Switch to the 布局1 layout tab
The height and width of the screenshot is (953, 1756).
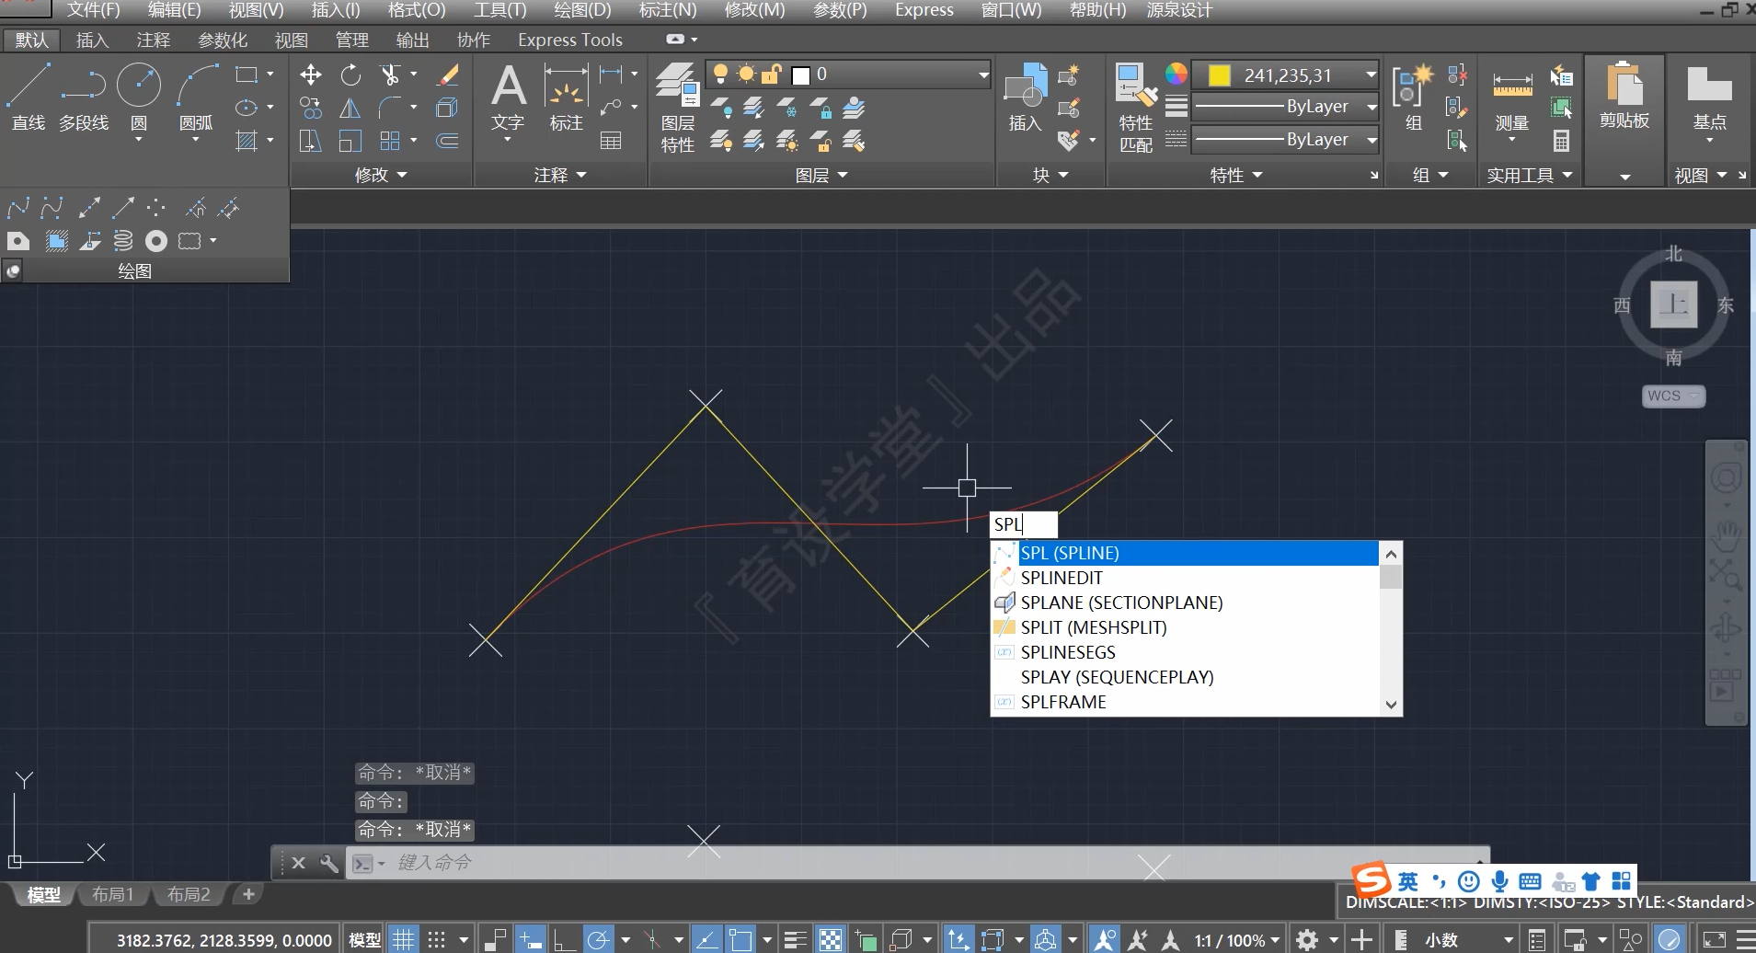[112, 894]
